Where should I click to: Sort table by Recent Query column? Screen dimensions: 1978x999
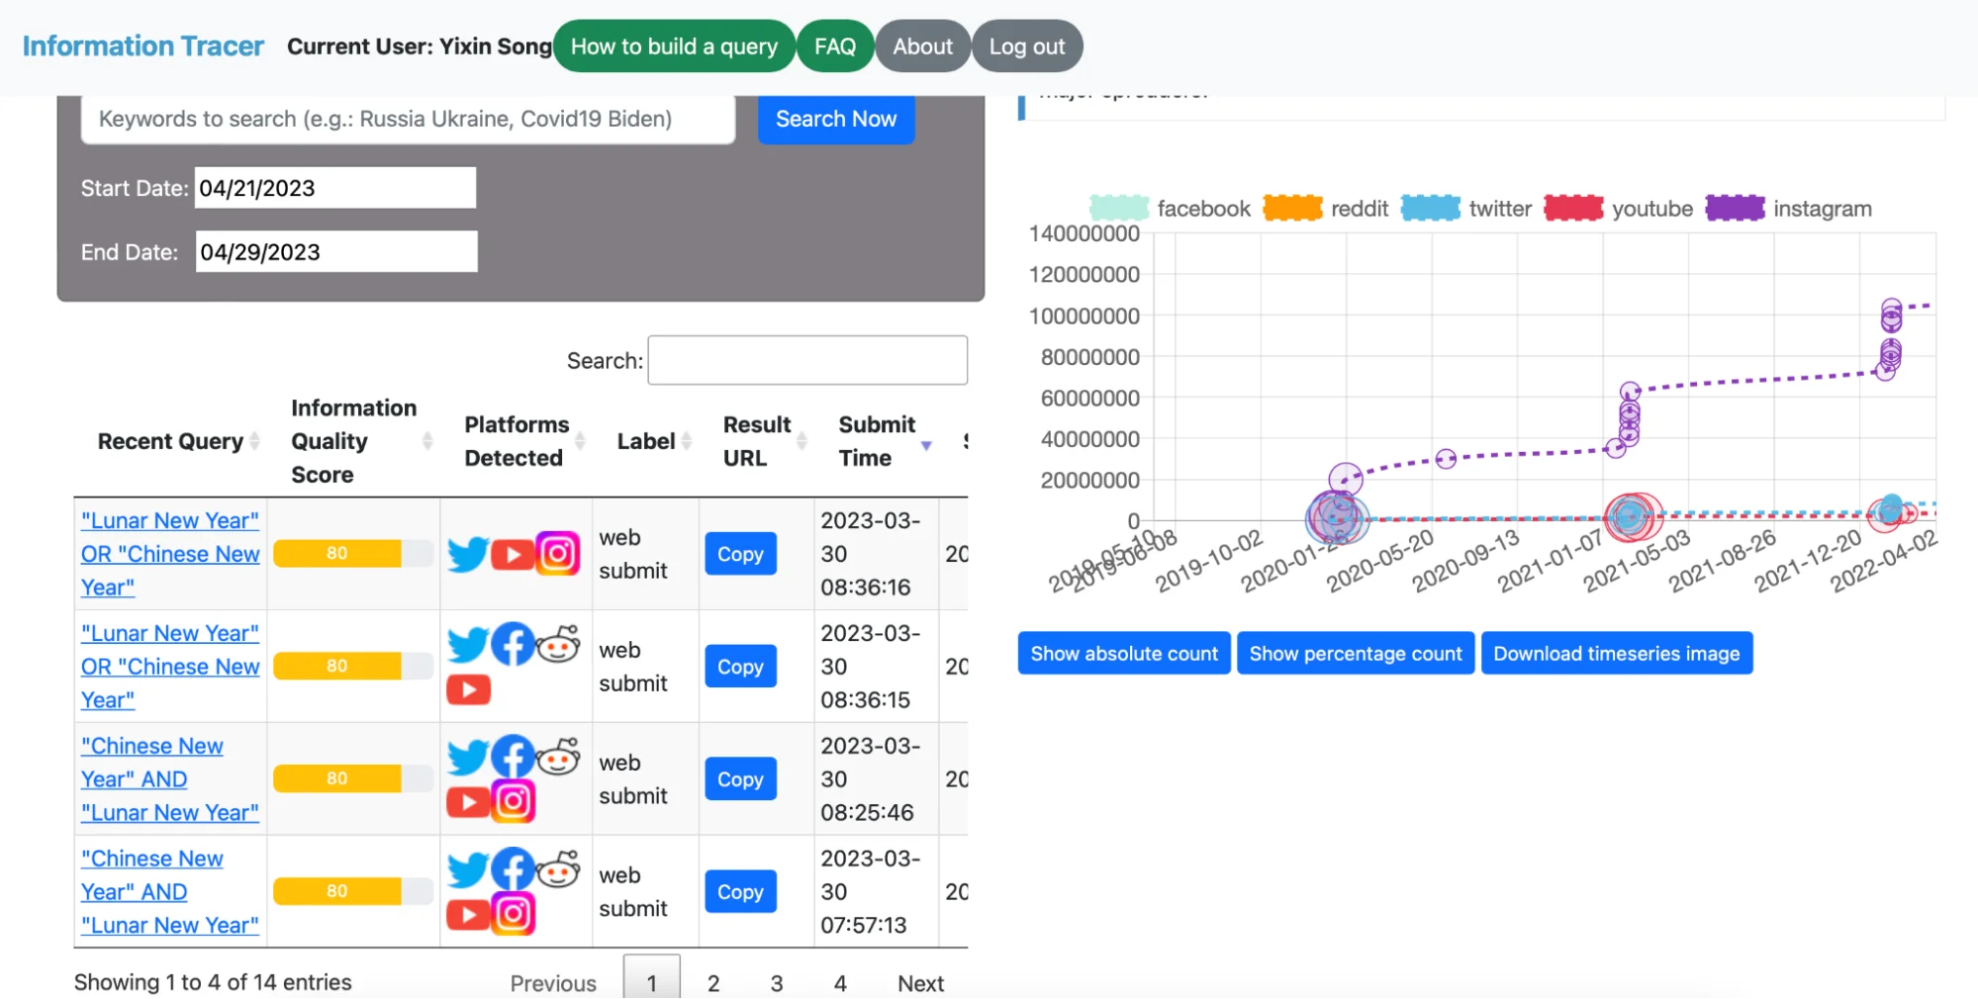(170, 441)
